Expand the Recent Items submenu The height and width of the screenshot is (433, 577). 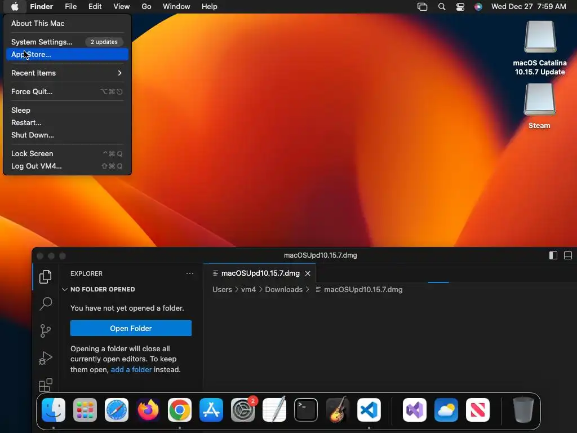tap(68, 73)
